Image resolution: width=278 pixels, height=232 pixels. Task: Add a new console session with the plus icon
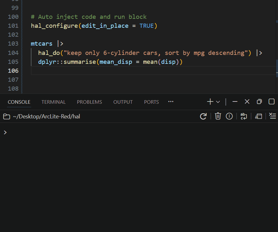(210, 102)
